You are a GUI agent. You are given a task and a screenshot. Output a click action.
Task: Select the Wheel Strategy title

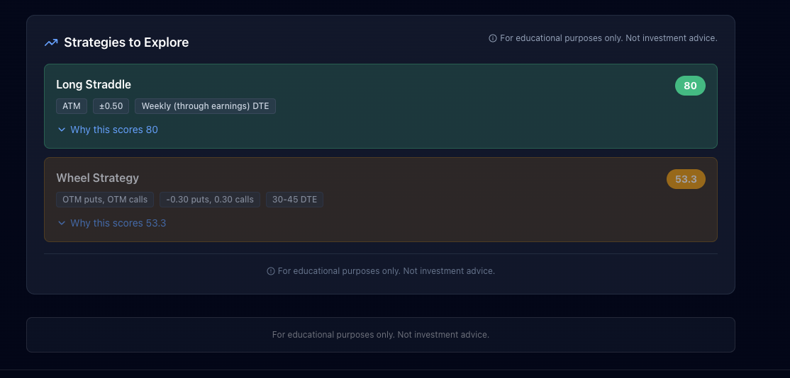tap(97, 178)
